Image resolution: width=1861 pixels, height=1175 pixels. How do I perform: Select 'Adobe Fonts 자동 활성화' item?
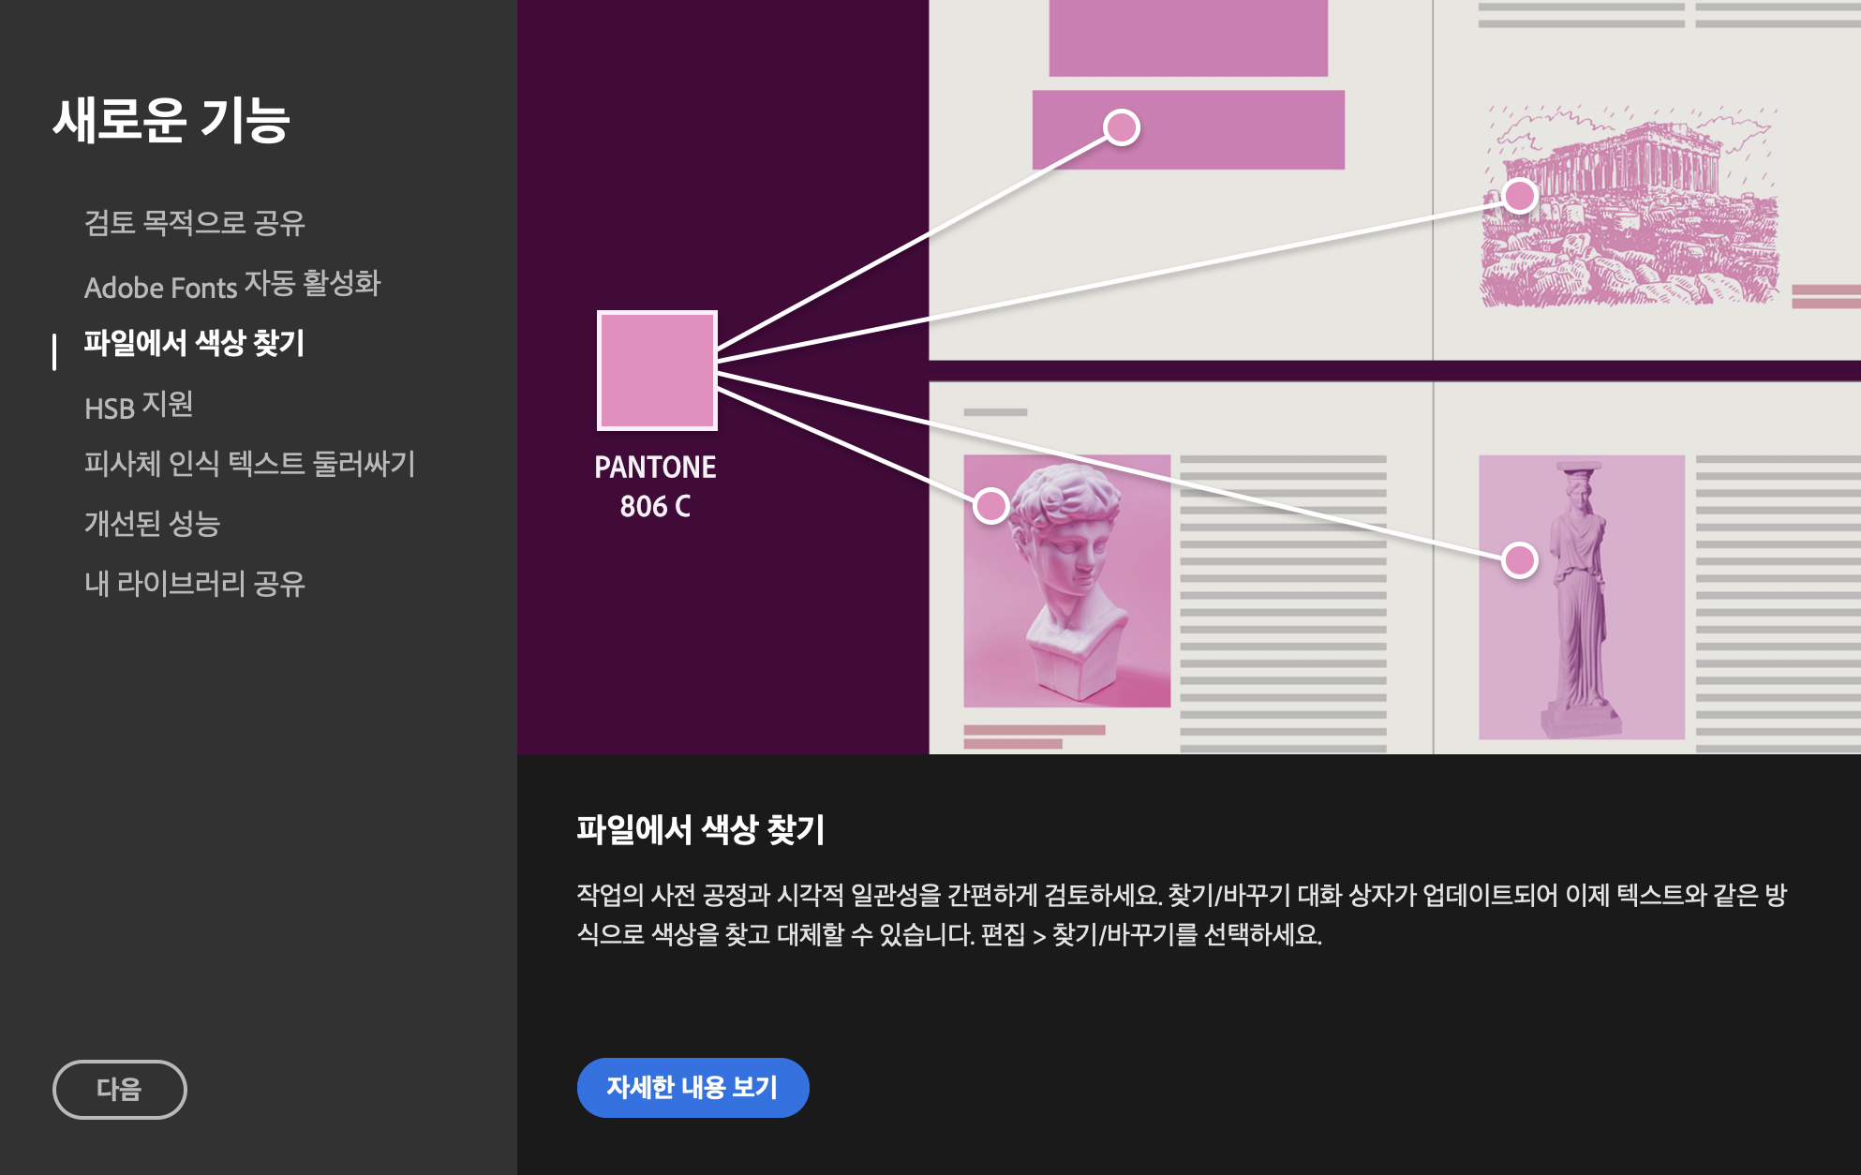[x=232, y=285]
